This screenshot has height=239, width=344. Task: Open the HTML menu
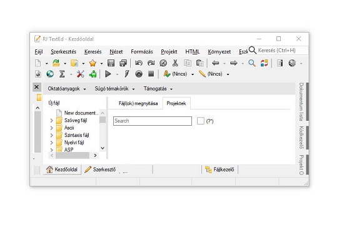[x=193, y=52]
